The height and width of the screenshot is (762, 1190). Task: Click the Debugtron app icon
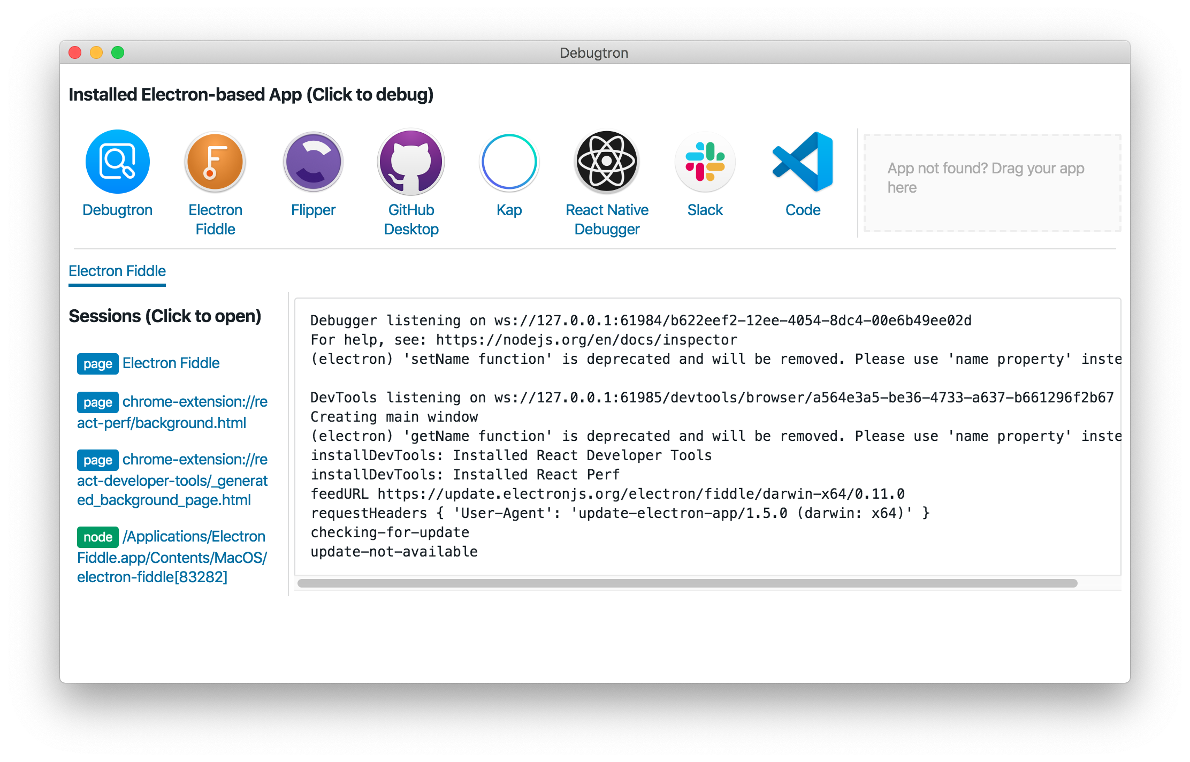(x=117, y=162)
